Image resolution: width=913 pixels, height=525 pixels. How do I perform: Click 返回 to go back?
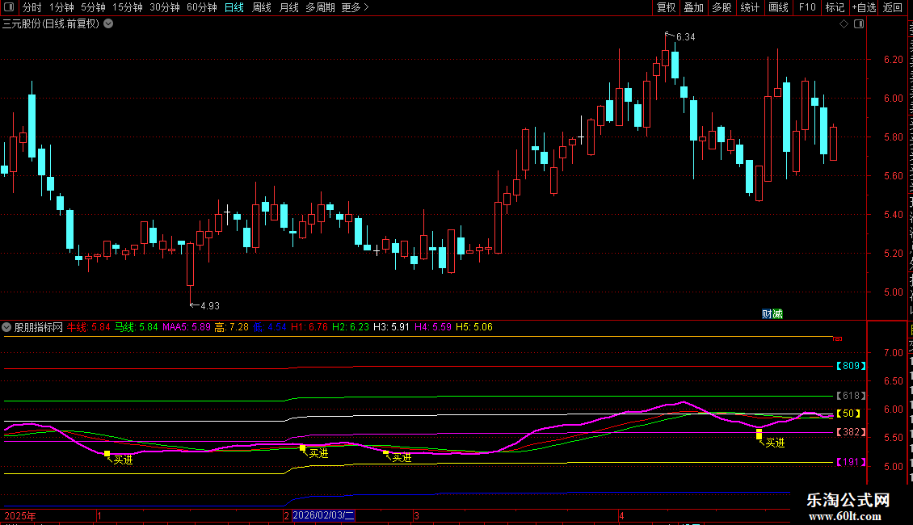pos(893,7)
